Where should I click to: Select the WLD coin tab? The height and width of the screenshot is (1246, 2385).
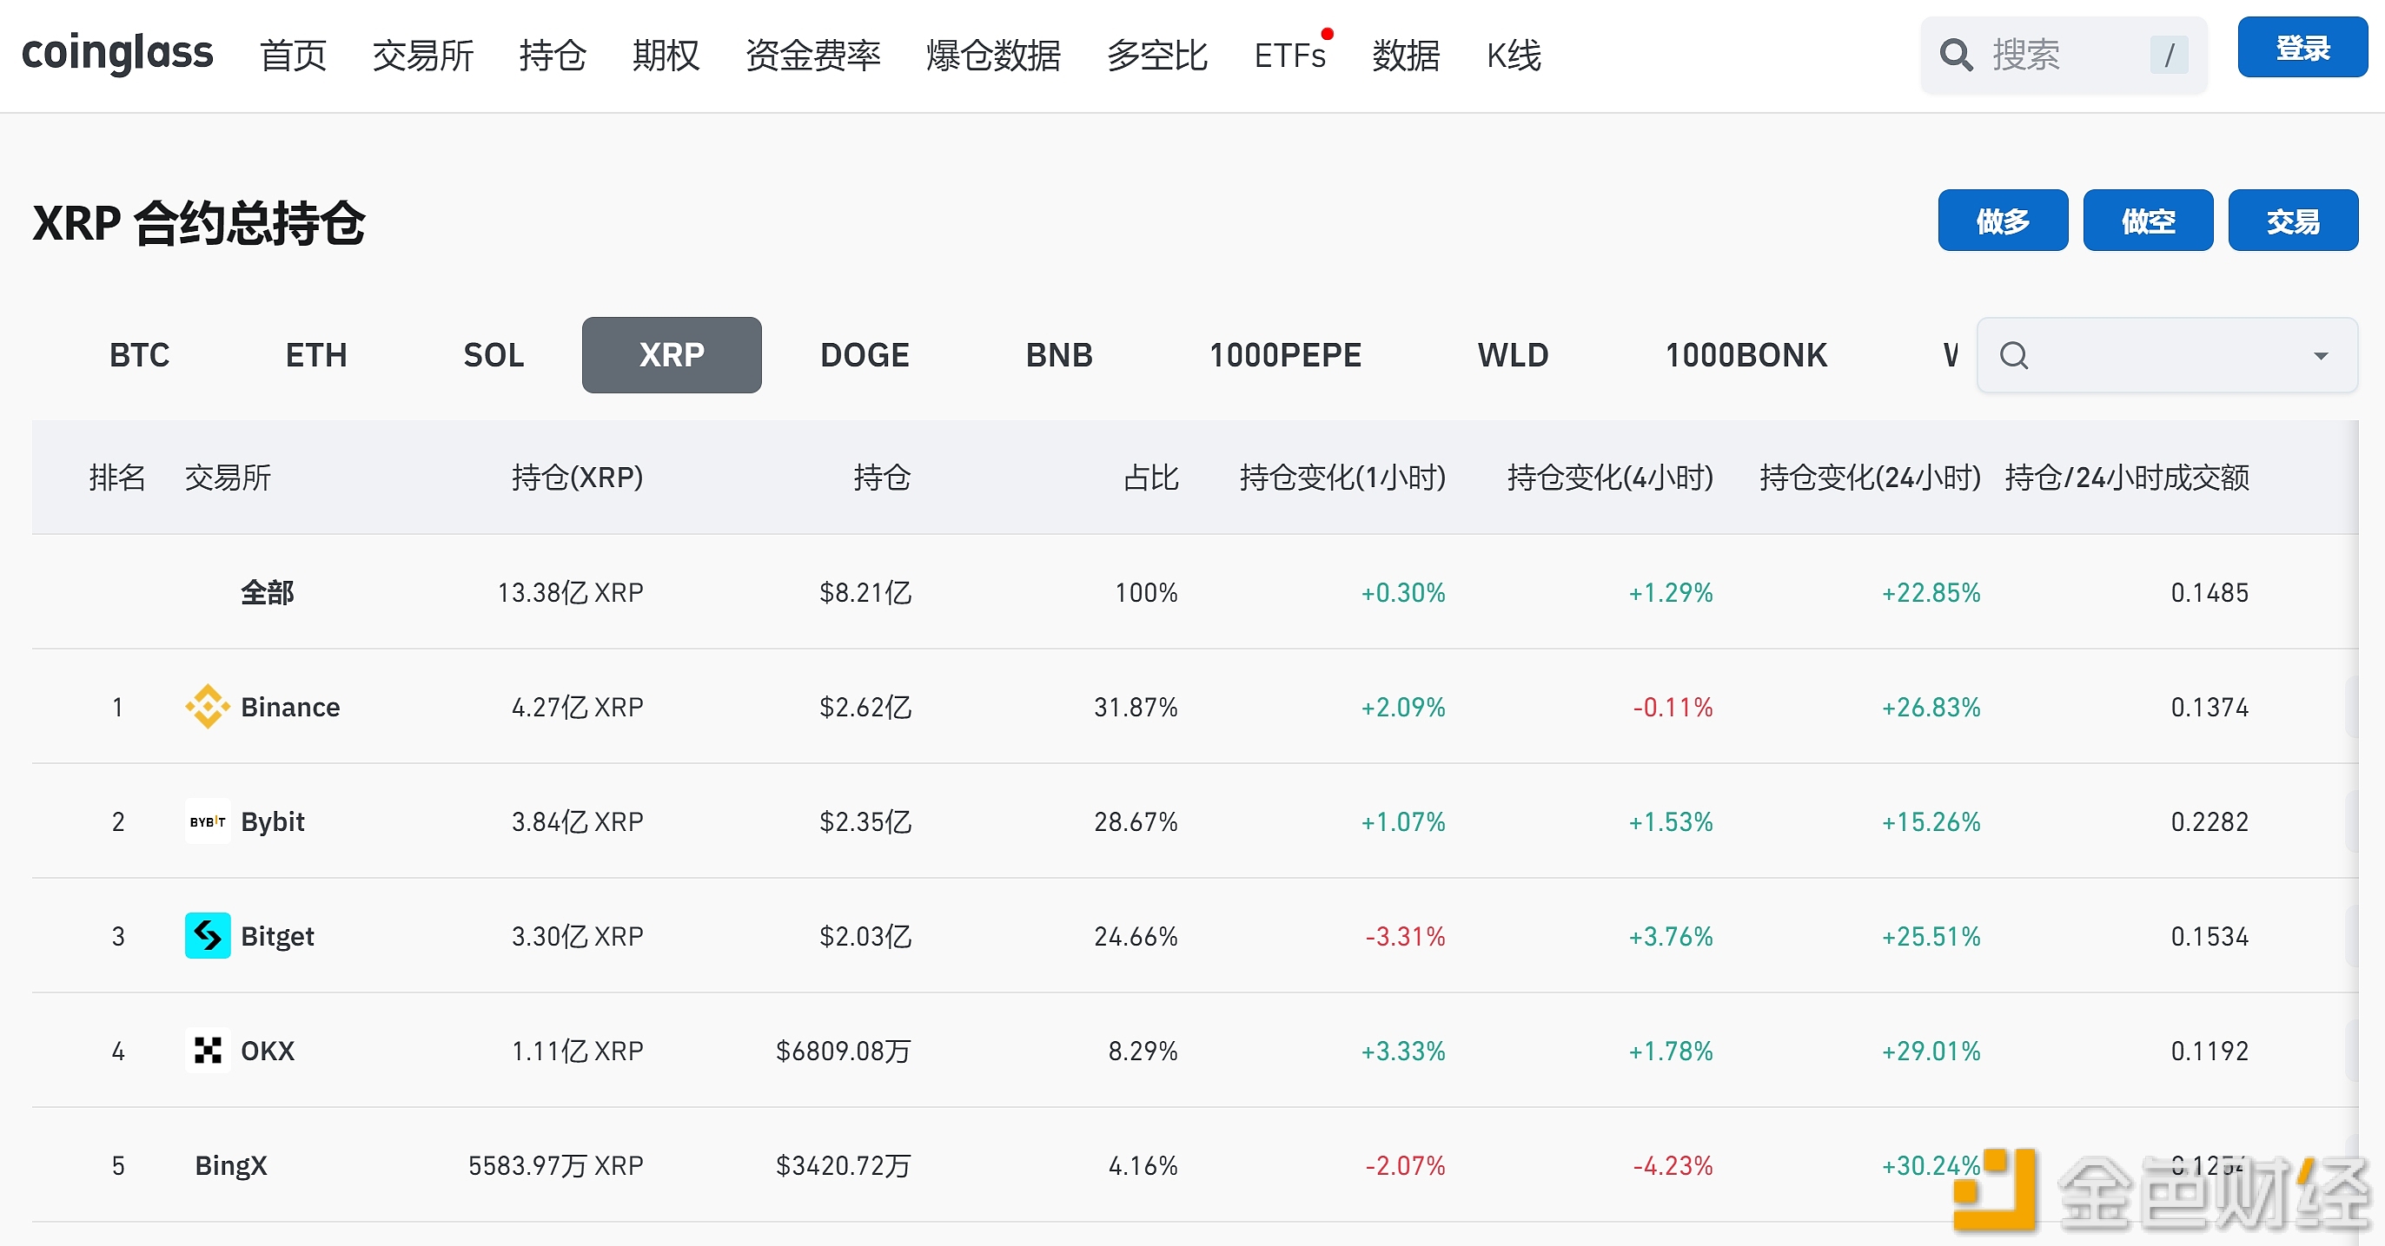pos(1513,355)
